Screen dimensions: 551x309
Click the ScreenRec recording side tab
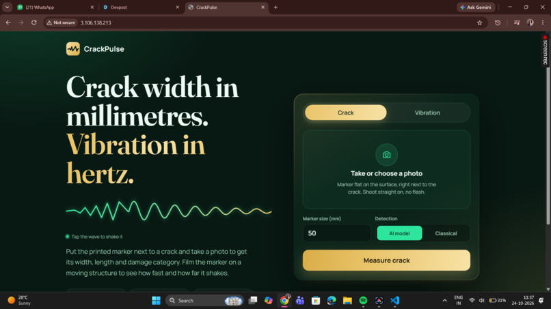pos(545,50)
